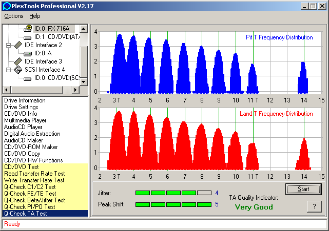Select Drive Information in function list
The image size is (329, 231).
pos(25,100)
